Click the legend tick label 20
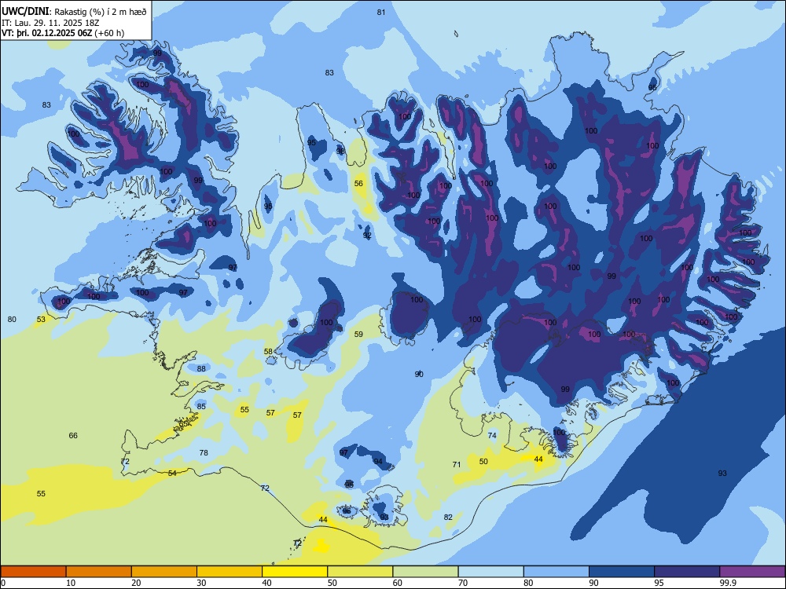Image resolution: width=786 pixels, height=589 pixels. pyautogui.click(x=136, y=583)
